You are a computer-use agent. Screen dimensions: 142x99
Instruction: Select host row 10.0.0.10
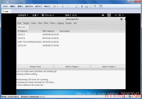(x=71, y=45)
